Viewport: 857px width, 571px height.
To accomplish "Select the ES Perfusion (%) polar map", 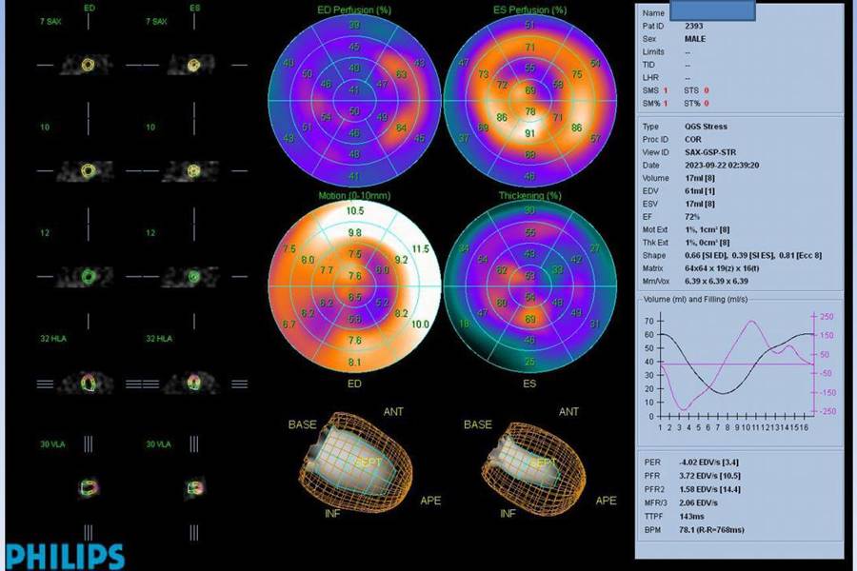I will pyautogui.click(x=529, y=101).
